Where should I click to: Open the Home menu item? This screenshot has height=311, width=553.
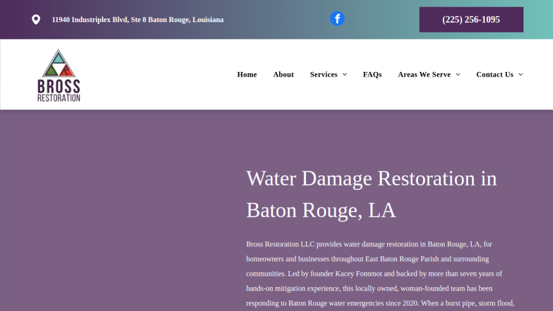(247, 74)
